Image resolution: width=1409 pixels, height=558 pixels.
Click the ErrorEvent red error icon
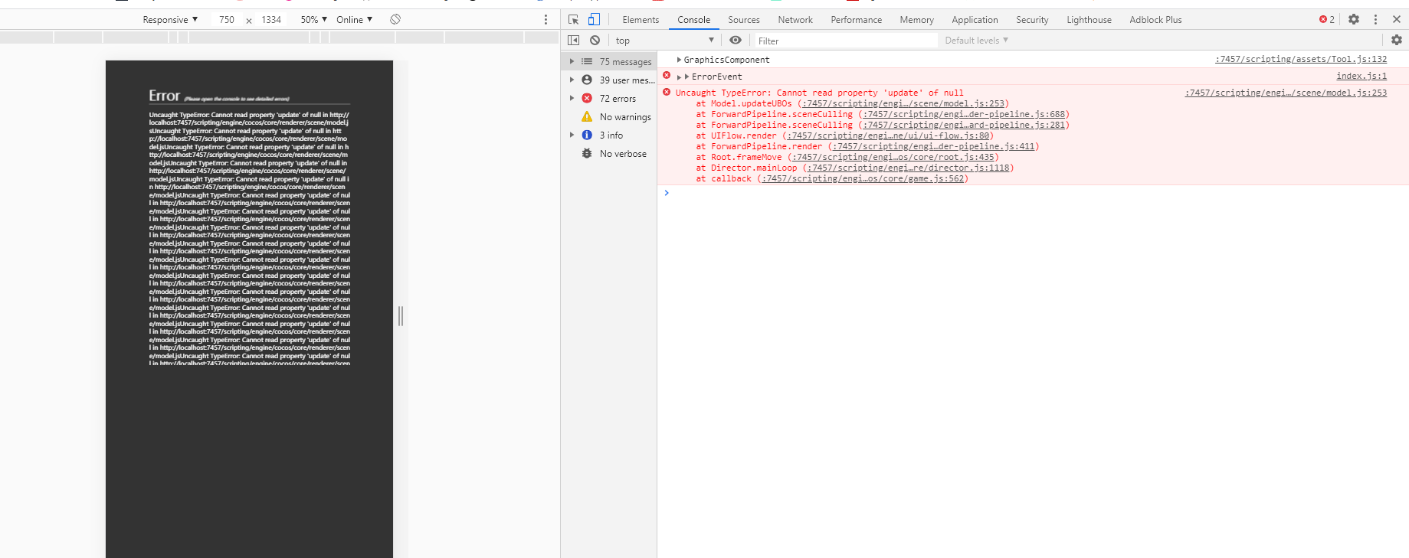(667, 75)
